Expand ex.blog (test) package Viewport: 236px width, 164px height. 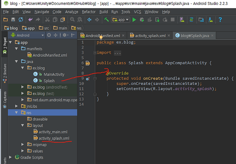click(23, 94)
